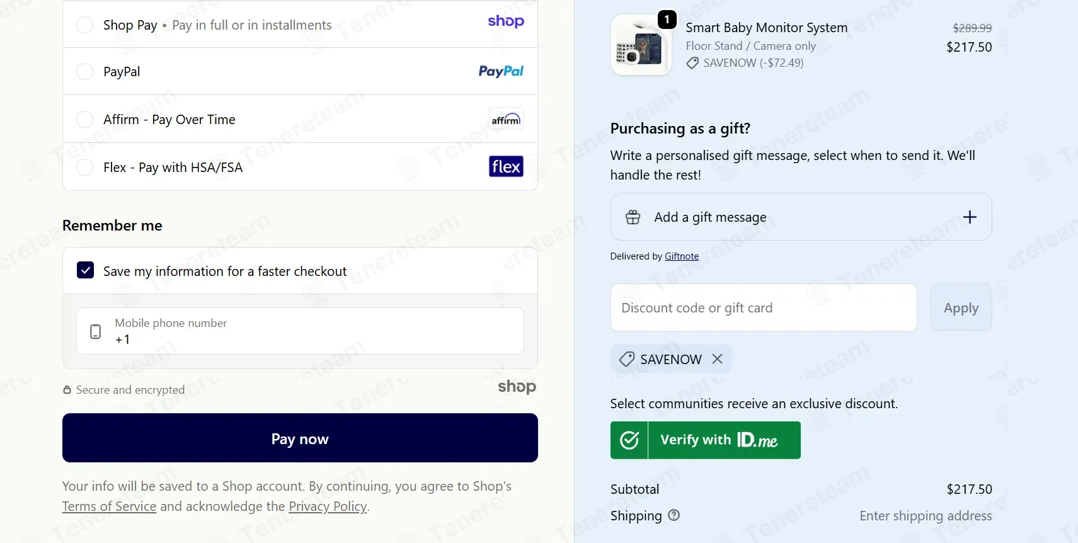
Task: Click the Add a gift message text
Action: coord(710,217)
